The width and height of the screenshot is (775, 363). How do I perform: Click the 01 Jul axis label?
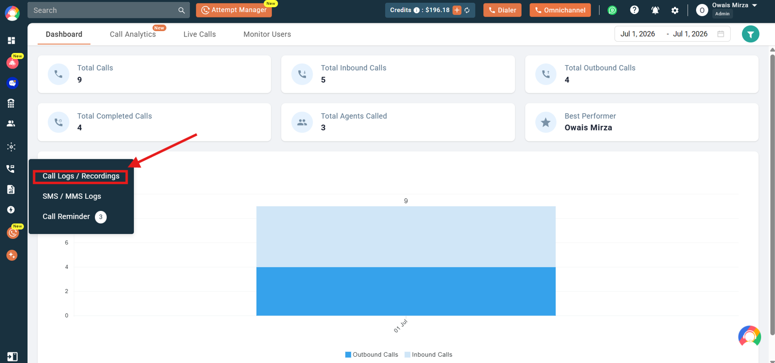click(x=400, y=326)
